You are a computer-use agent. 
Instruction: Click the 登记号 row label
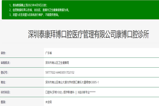coord(5,72)
